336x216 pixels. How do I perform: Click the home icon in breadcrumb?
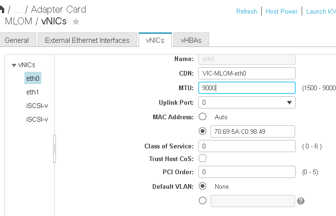[x=2, y=9]
